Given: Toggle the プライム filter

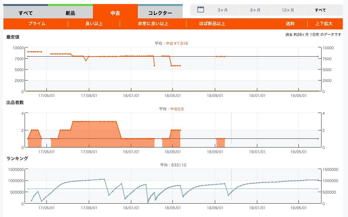Looking at the screenshot, I should tap(37, 24).
